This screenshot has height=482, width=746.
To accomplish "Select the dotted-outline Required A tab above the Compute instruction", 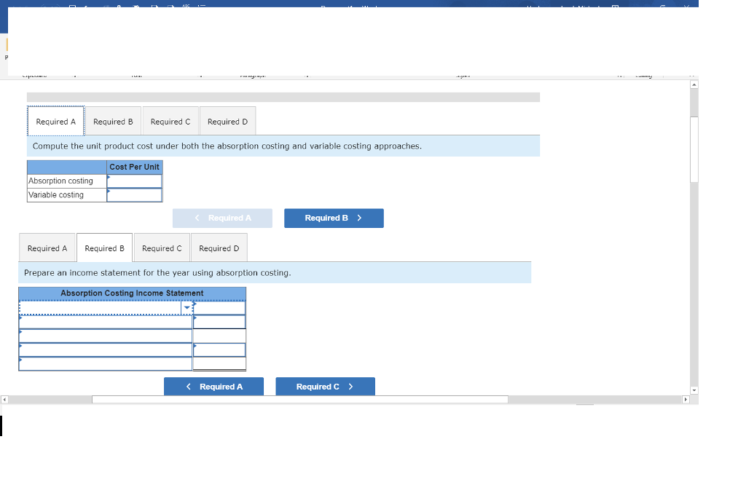I will tap(55, 121).
